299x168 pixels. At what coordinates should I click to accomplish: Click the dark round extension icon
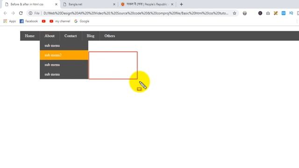point(260,13)
